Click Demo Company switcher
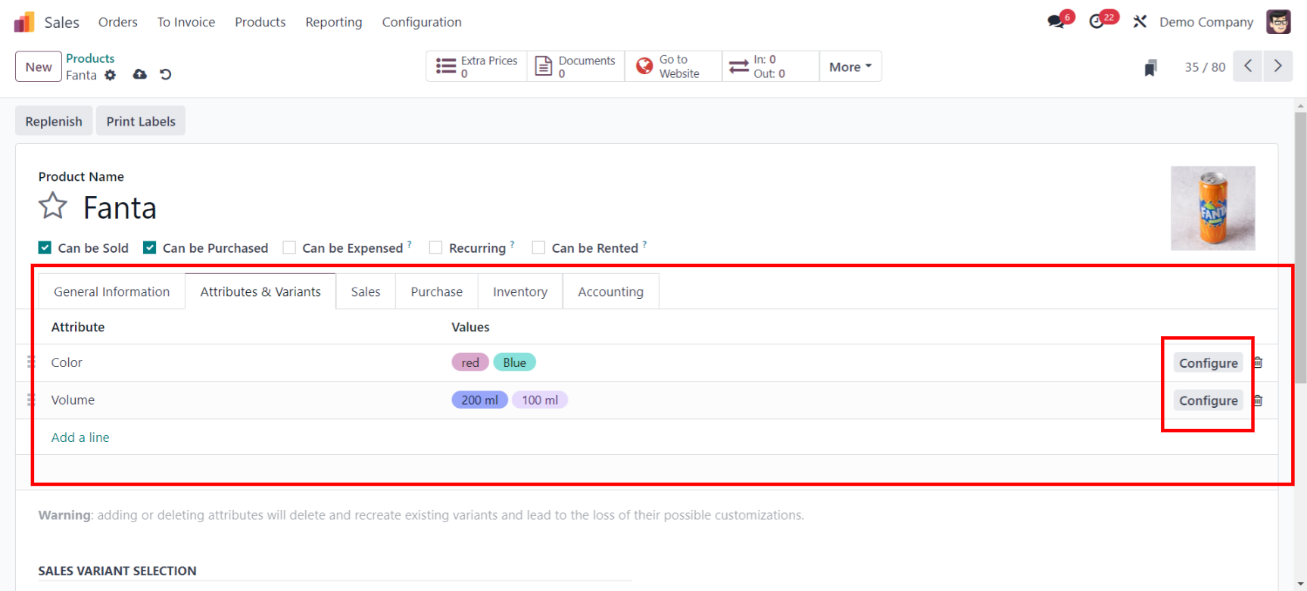This screenshot has height=591, width=1307. pos(1206,22)
